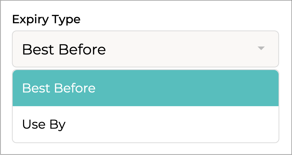292x155 pixels.
Task: Click the white Use By row
Action: (145, 124)
